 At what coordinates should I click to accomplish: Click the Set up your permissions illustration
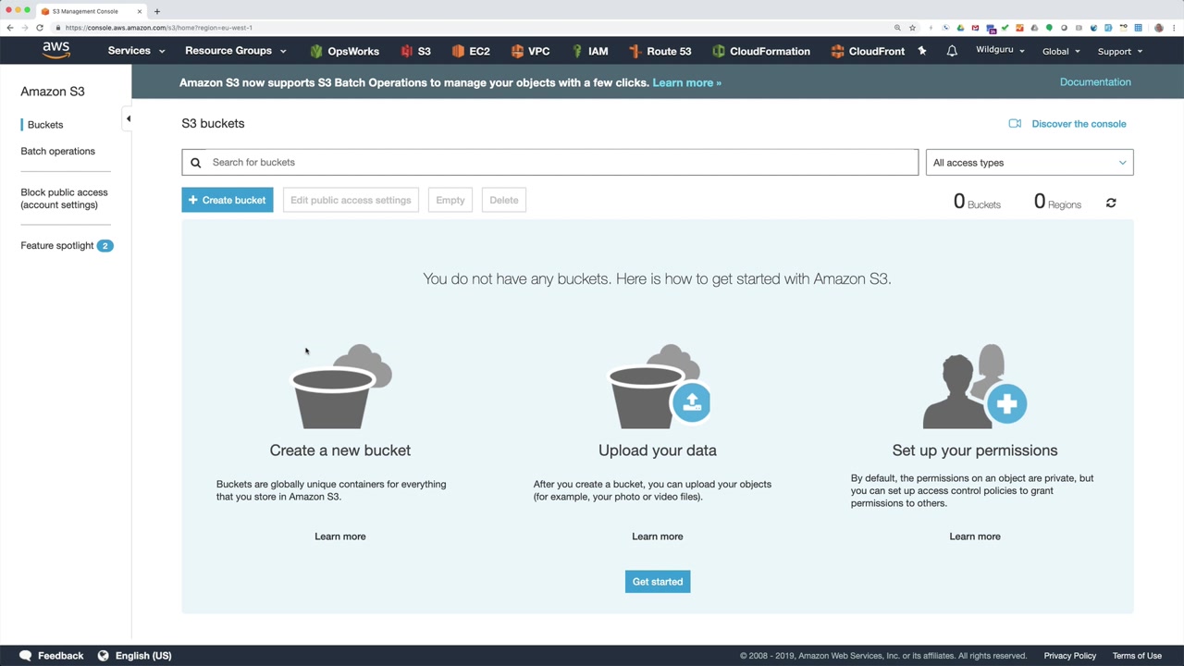(x=975, y=387)
